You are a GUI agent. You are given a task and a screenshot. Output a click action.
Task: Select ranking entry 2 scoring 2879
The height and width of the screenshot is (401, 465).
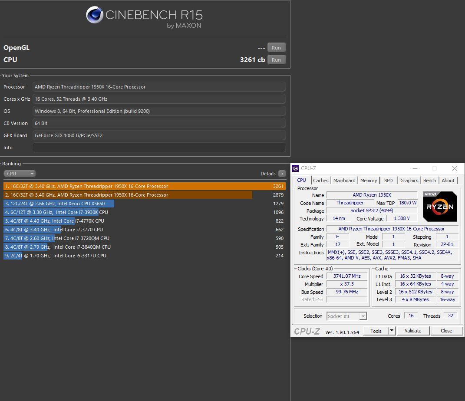(x=145, y=195)
